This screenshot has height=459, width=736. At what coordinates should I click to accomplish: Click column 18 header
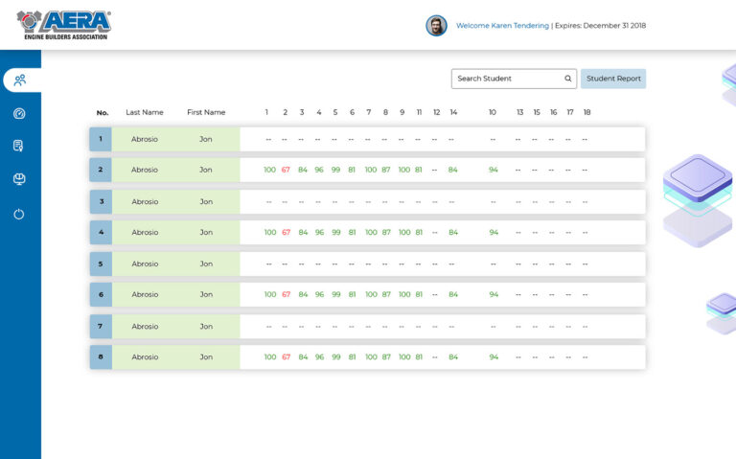(x=586, y=112)
